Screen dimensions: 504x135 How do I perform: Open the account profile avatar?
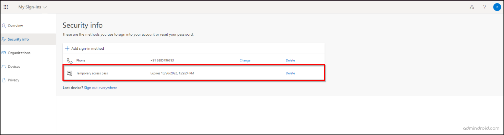click(497, 7)
